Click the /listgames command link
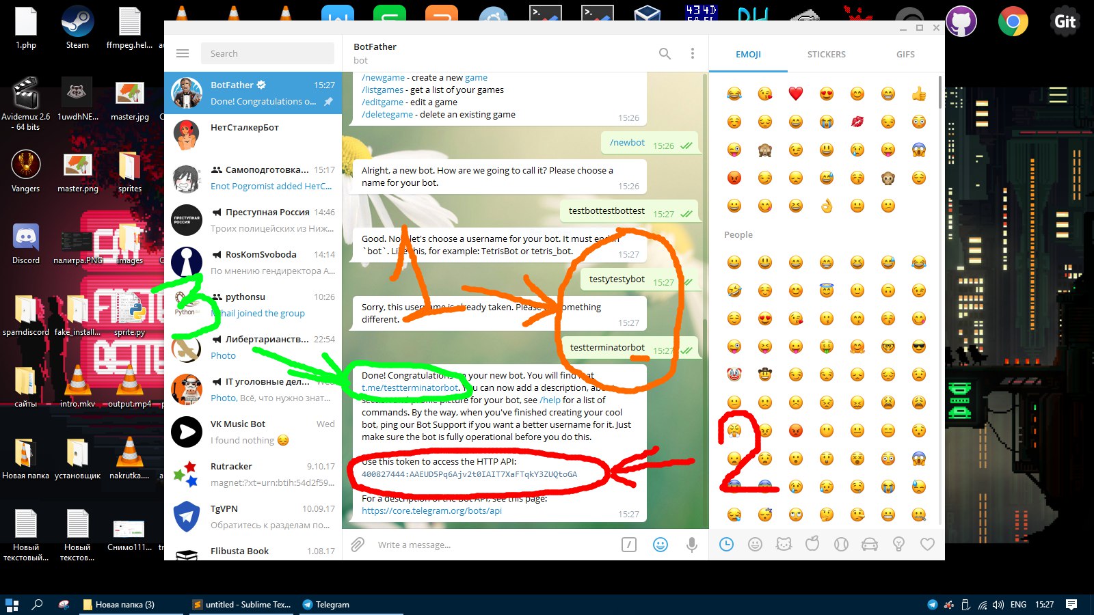This screenshot has width=1094, height=615. pos(382,90)
